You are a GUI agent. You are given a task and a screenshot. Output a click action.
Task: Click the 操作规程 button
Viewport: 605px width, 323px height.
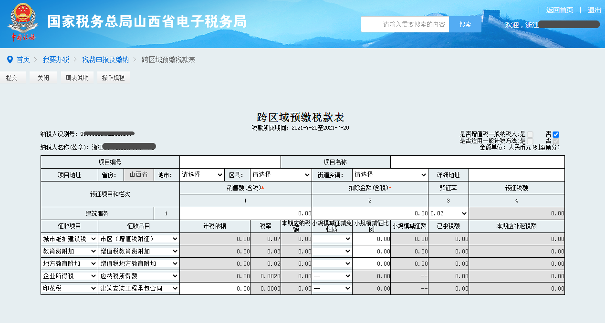[114, 77]
